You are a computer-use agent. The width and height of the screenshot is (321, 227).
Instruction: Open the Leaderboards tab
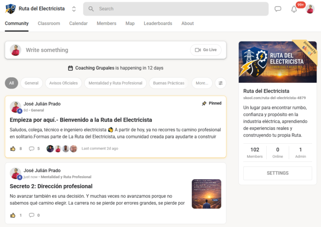(158, 23)
